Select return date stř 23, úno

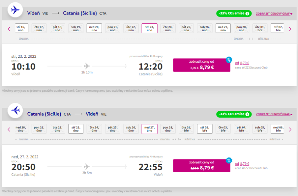tap(76, 129)
